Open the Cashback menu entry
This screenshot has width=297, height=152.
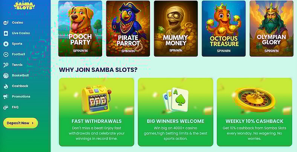pyautogui.click(x=20, y=86)
